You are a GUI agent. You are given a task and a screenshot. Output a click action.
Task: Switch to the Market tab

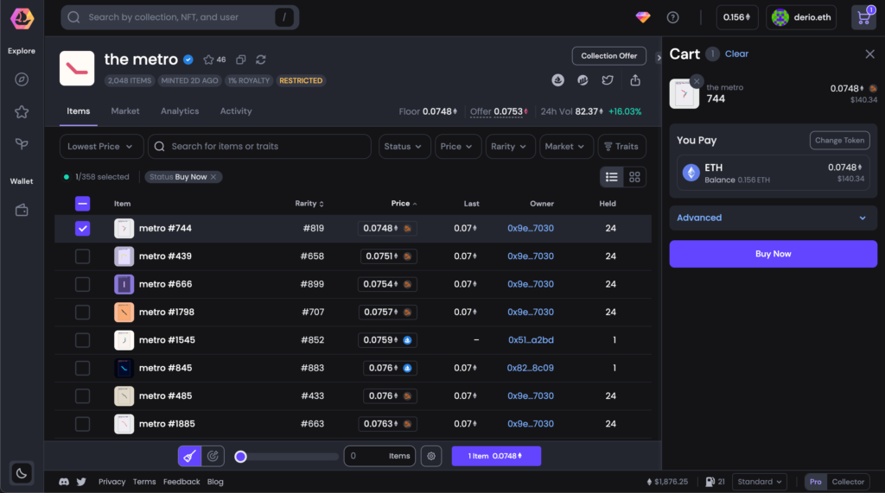click(125, 111)
